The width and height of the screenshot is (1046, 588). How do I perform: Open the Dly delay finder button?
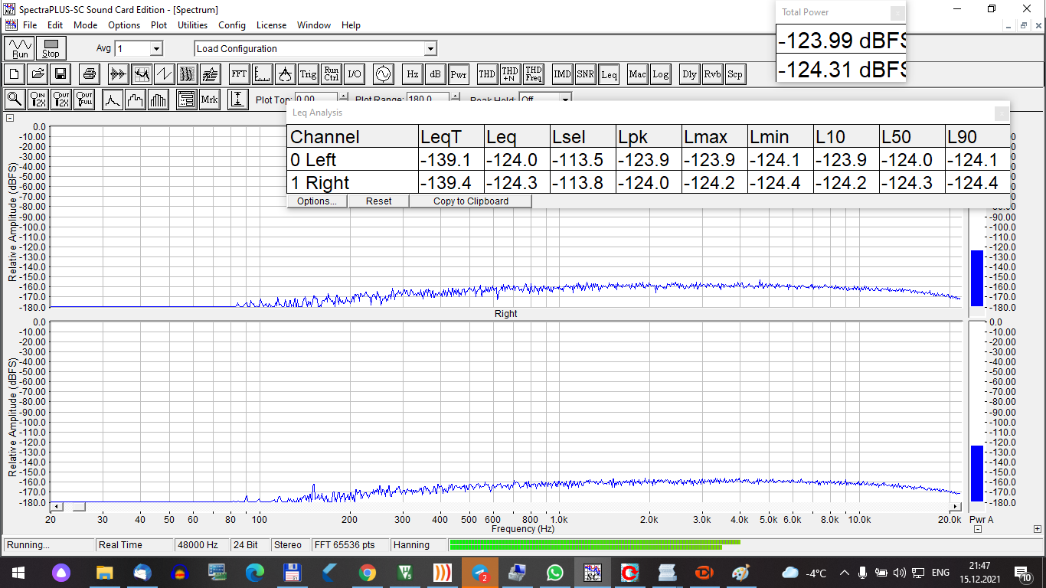pos(689,74)
